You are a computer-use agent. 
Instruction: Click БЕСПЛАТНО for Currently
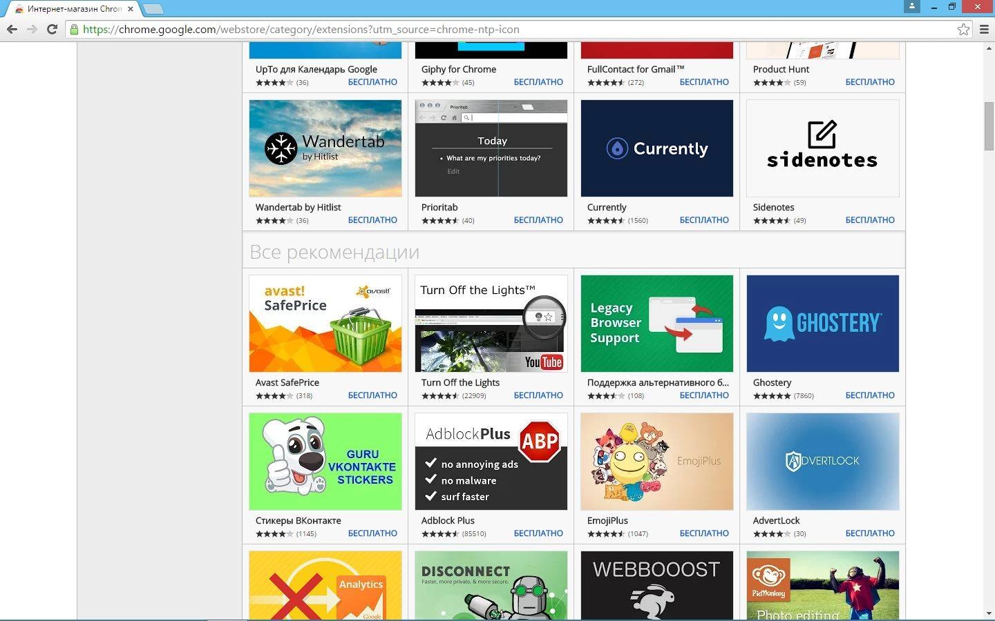tap(704, 220)
